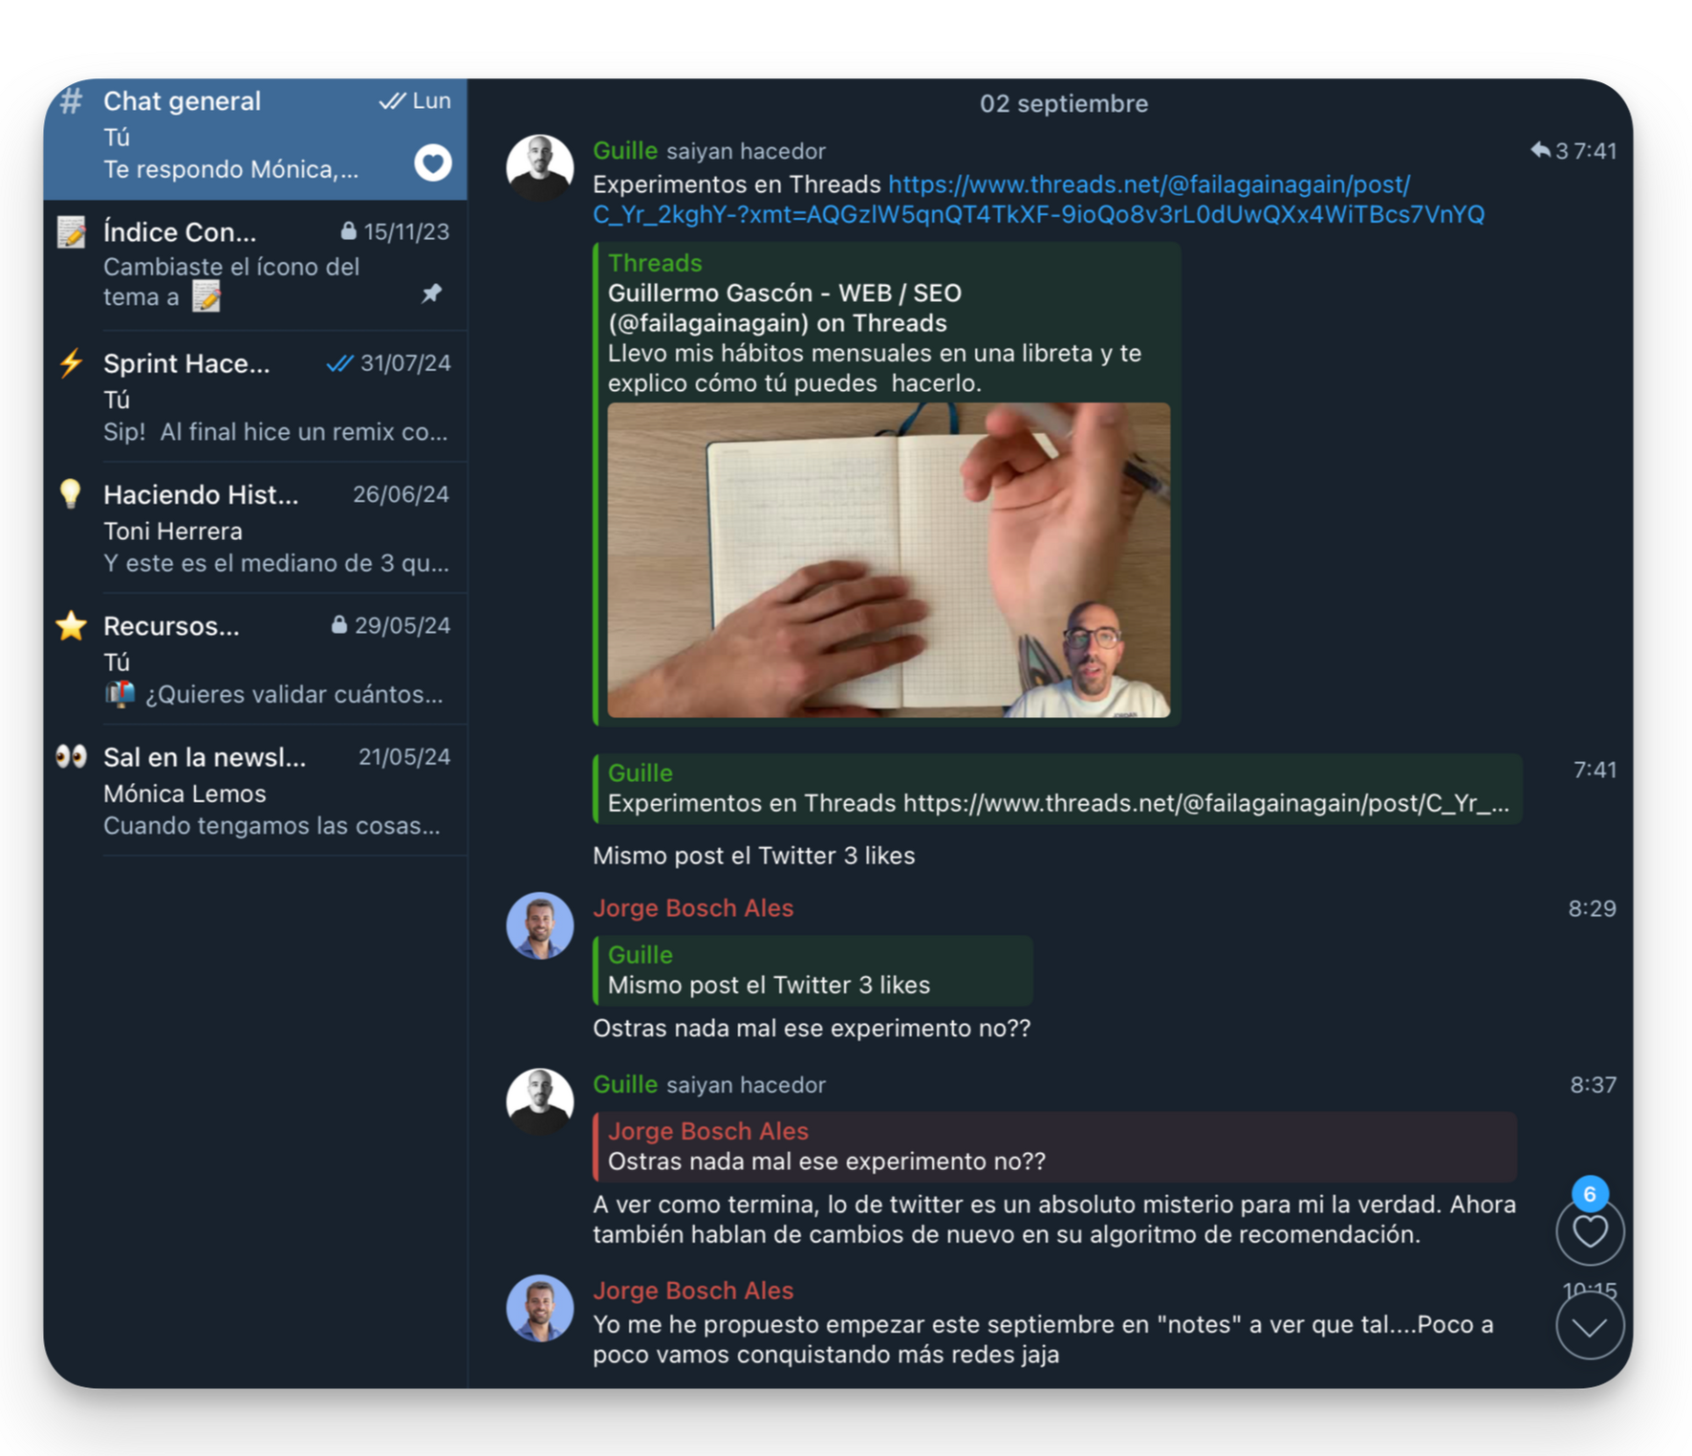Jump to quoted message 'Mismo post el Twitter'
This screenshot has width=1692, height=1456.
pos(812,970)
